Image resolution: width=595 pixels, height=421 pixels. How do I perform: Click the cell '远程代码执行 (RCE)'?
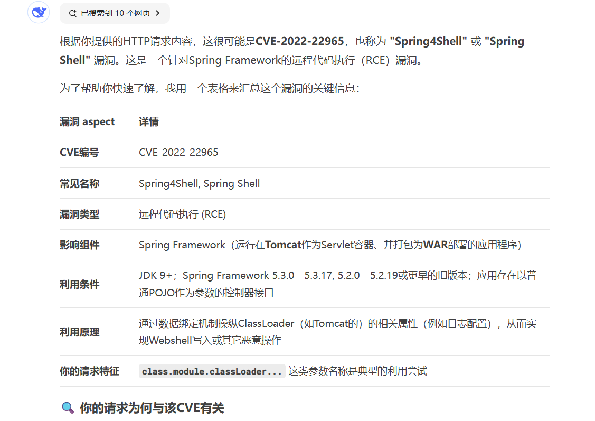tap(182, 214)
